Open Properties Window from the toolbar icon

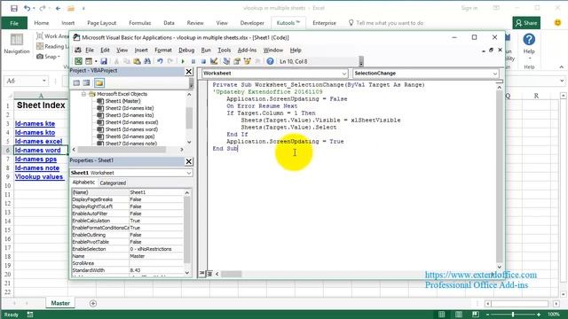237,61
